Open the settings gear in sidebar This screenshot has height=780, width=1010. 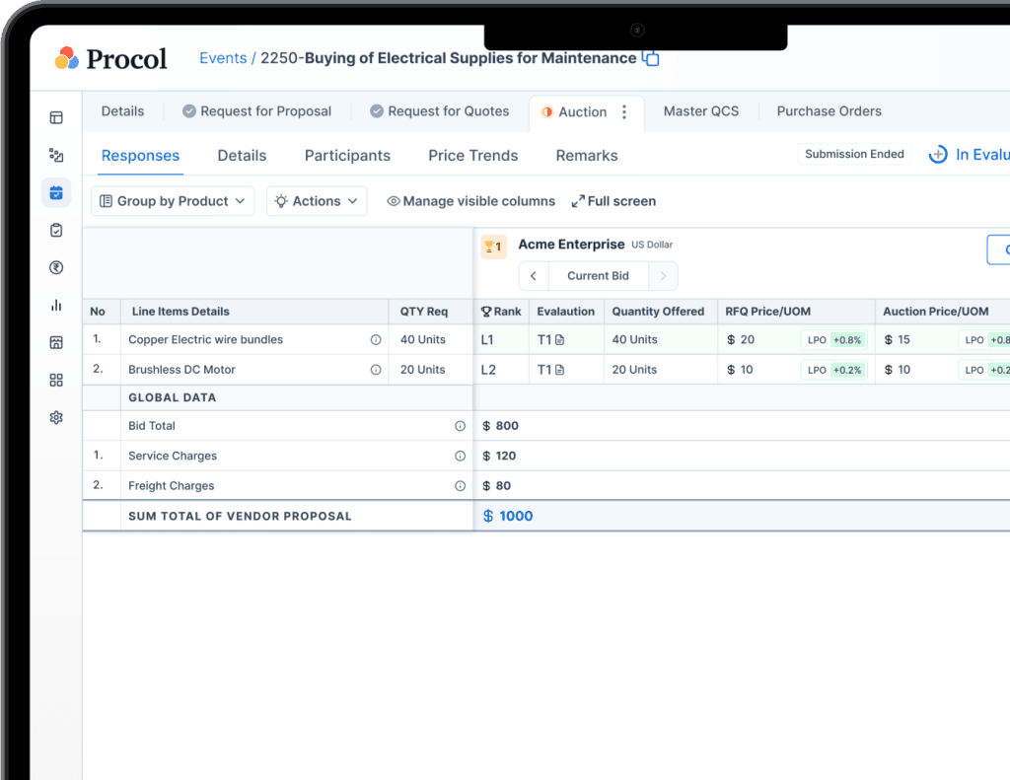(56, 418)
